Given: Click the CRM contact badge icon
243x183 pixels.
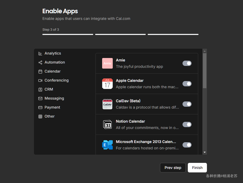Looking at the screenshot, I should (x=40, y=90).
